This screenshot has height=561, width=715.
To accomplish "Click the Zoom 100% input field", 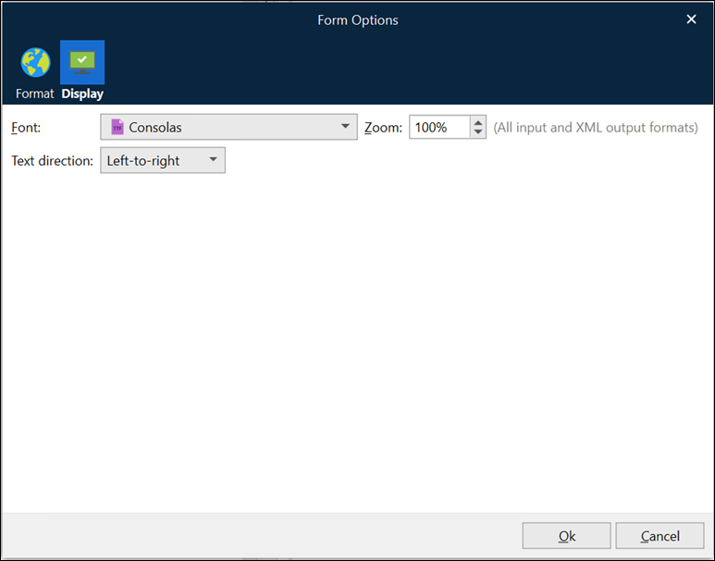I will point(439,127).
